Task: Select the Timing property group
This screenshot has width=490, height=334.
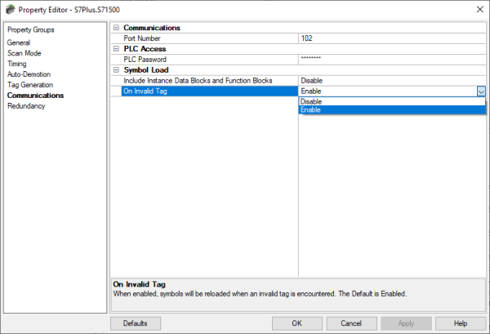Action: click(x=17, y=64)
